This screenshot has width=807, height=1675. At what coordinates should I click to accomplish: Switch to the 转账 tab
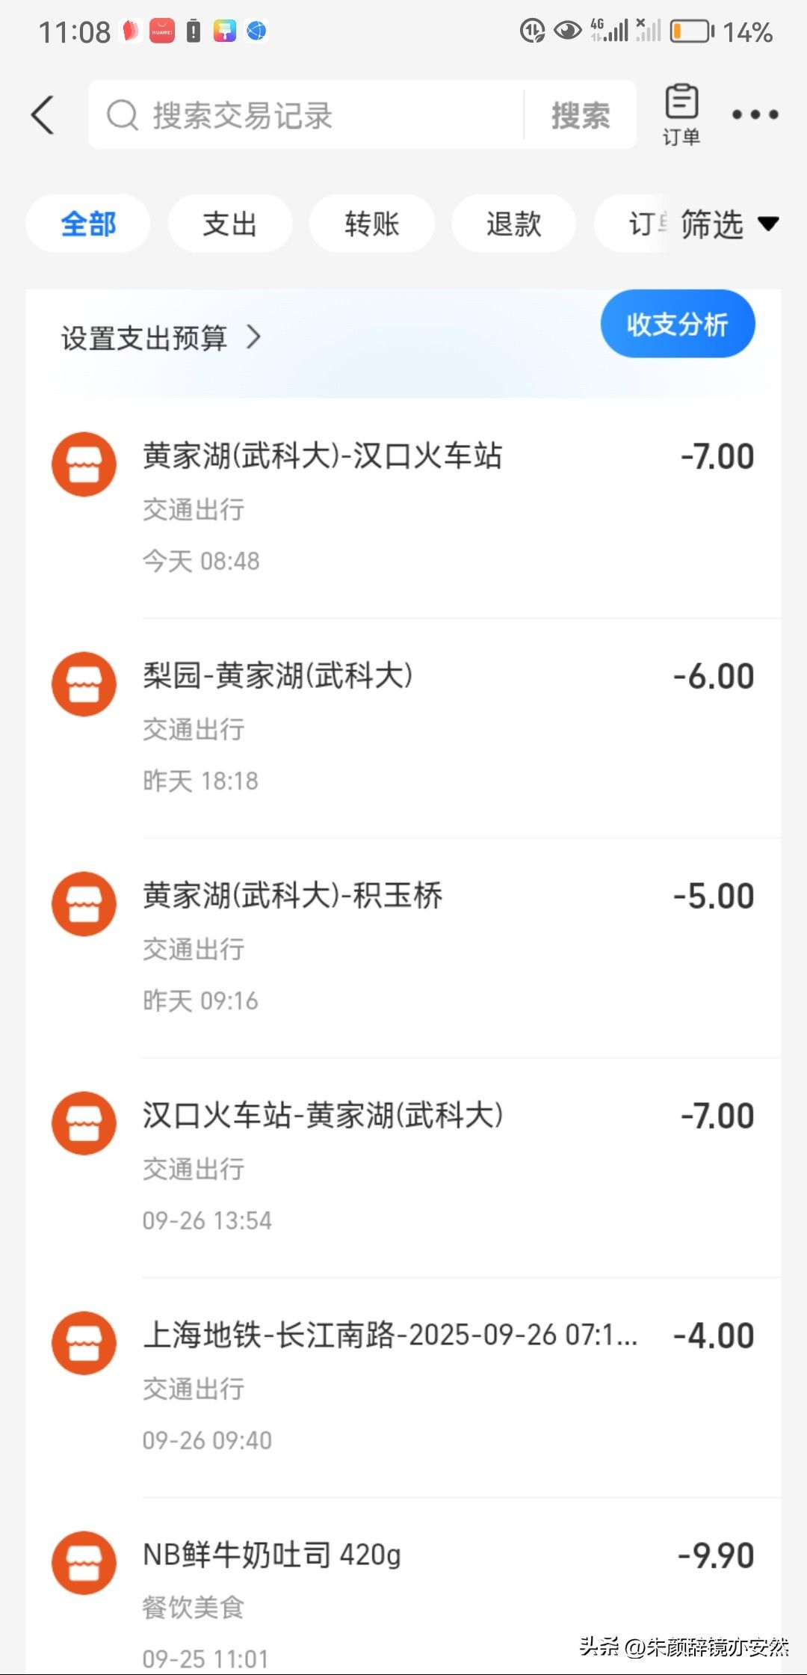point(371,224)
